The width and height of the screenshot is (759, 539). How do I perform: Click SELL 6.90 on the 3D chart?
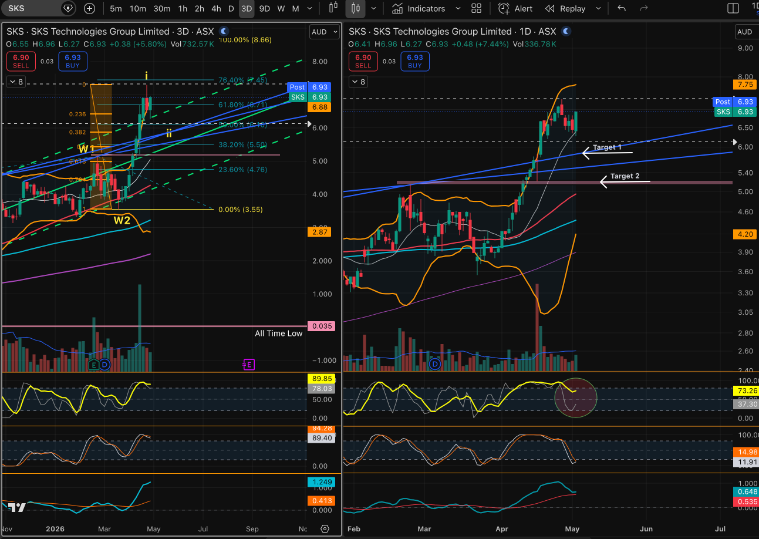[21, 61]
